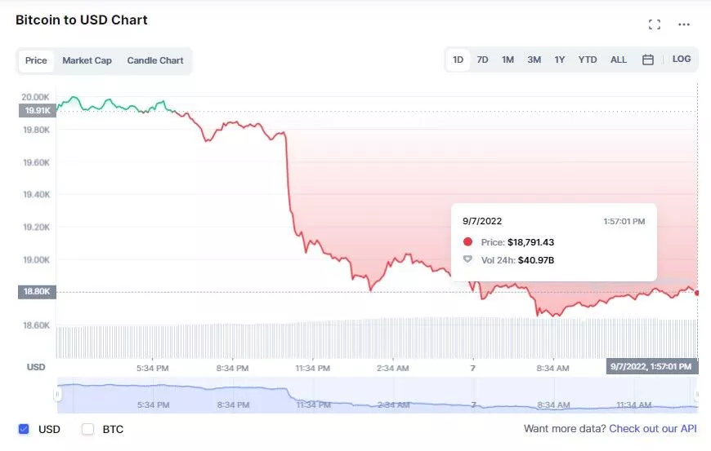
Task: Choose the 7D time range
Action: [482, 60]
